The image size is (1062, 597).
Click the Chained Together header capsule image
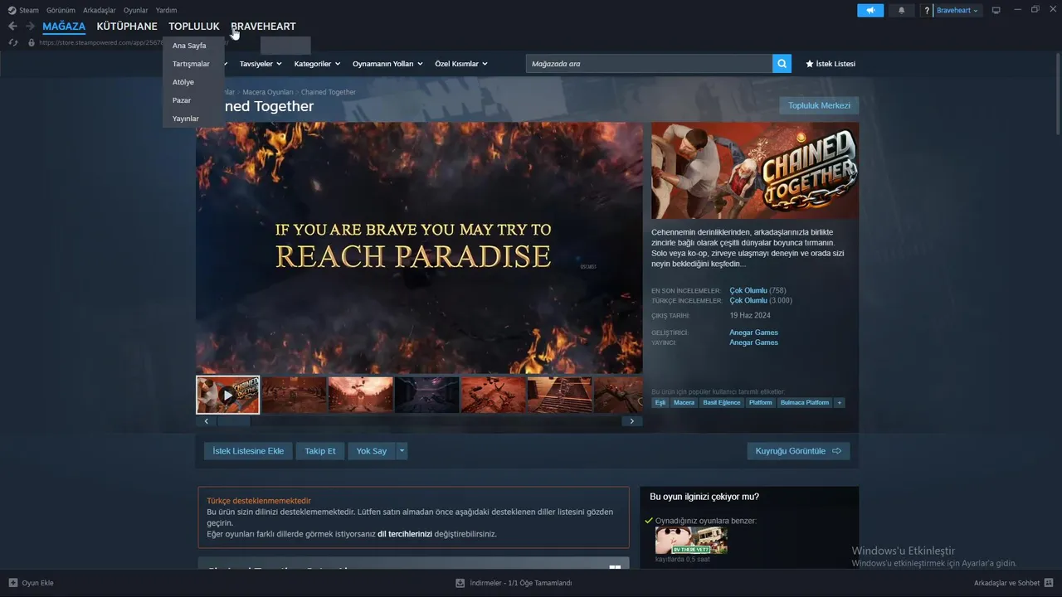755,171
